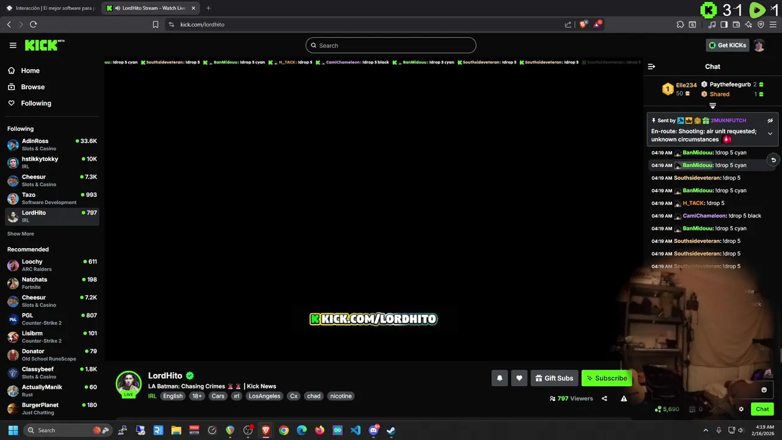Click the LosAngeles tag
The image size is (782, 440).
pyautogui.click(x=265, y=396)
